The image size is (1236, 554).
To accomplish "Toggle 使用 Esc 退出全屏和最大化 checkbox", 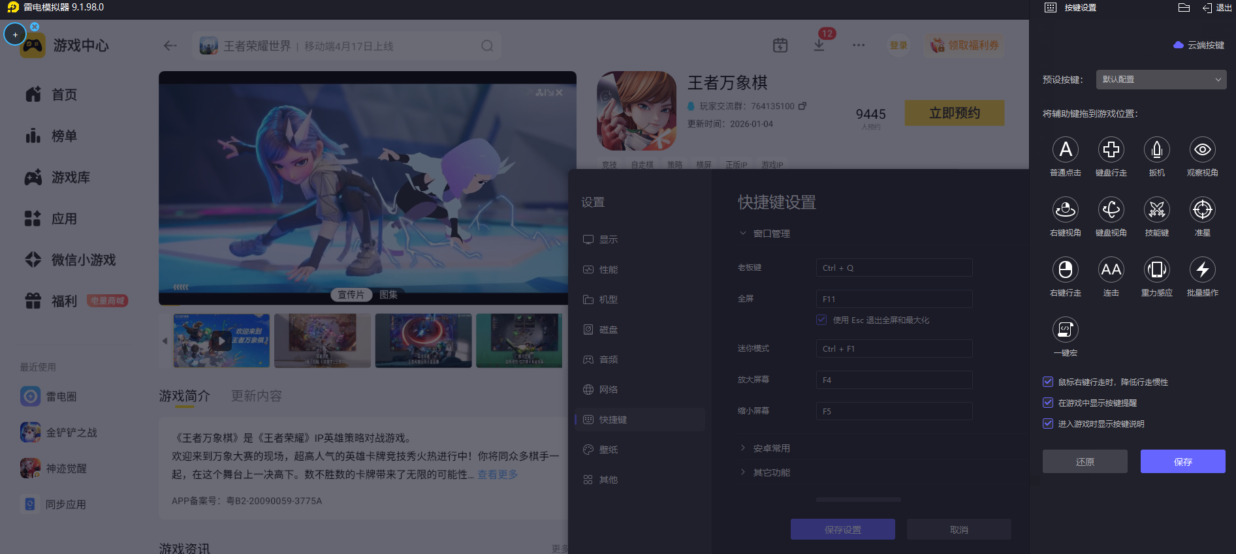I will point(821,320).
